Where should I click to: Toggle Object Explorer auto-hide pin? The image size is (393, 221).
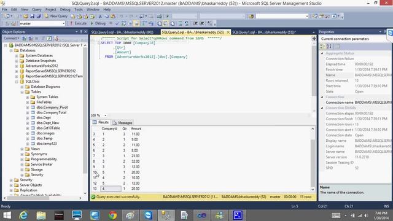pos(81,32)
